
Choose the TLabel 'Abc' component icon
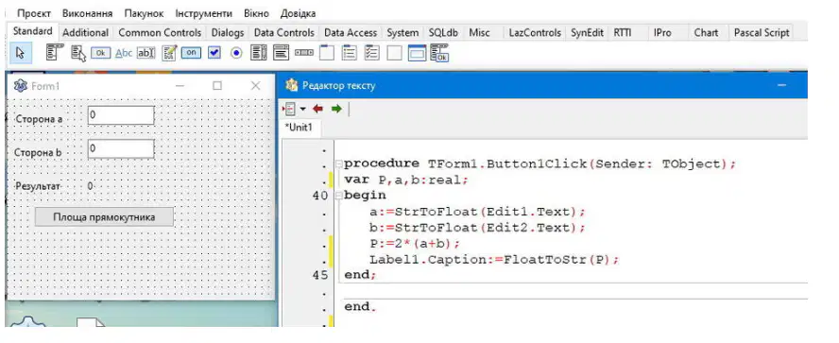[x=124, y=53]
